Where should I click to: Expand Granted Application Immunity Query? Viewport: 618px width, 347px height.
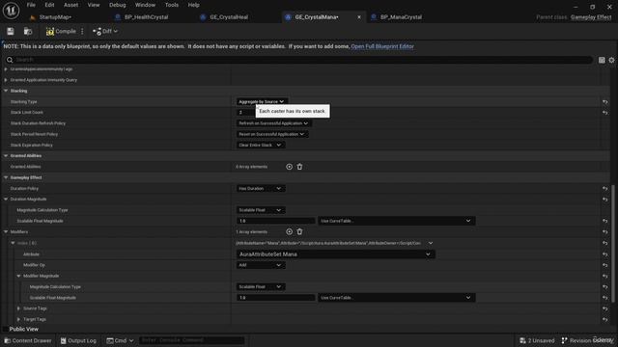pyautogui.click(x=6, y=80)
